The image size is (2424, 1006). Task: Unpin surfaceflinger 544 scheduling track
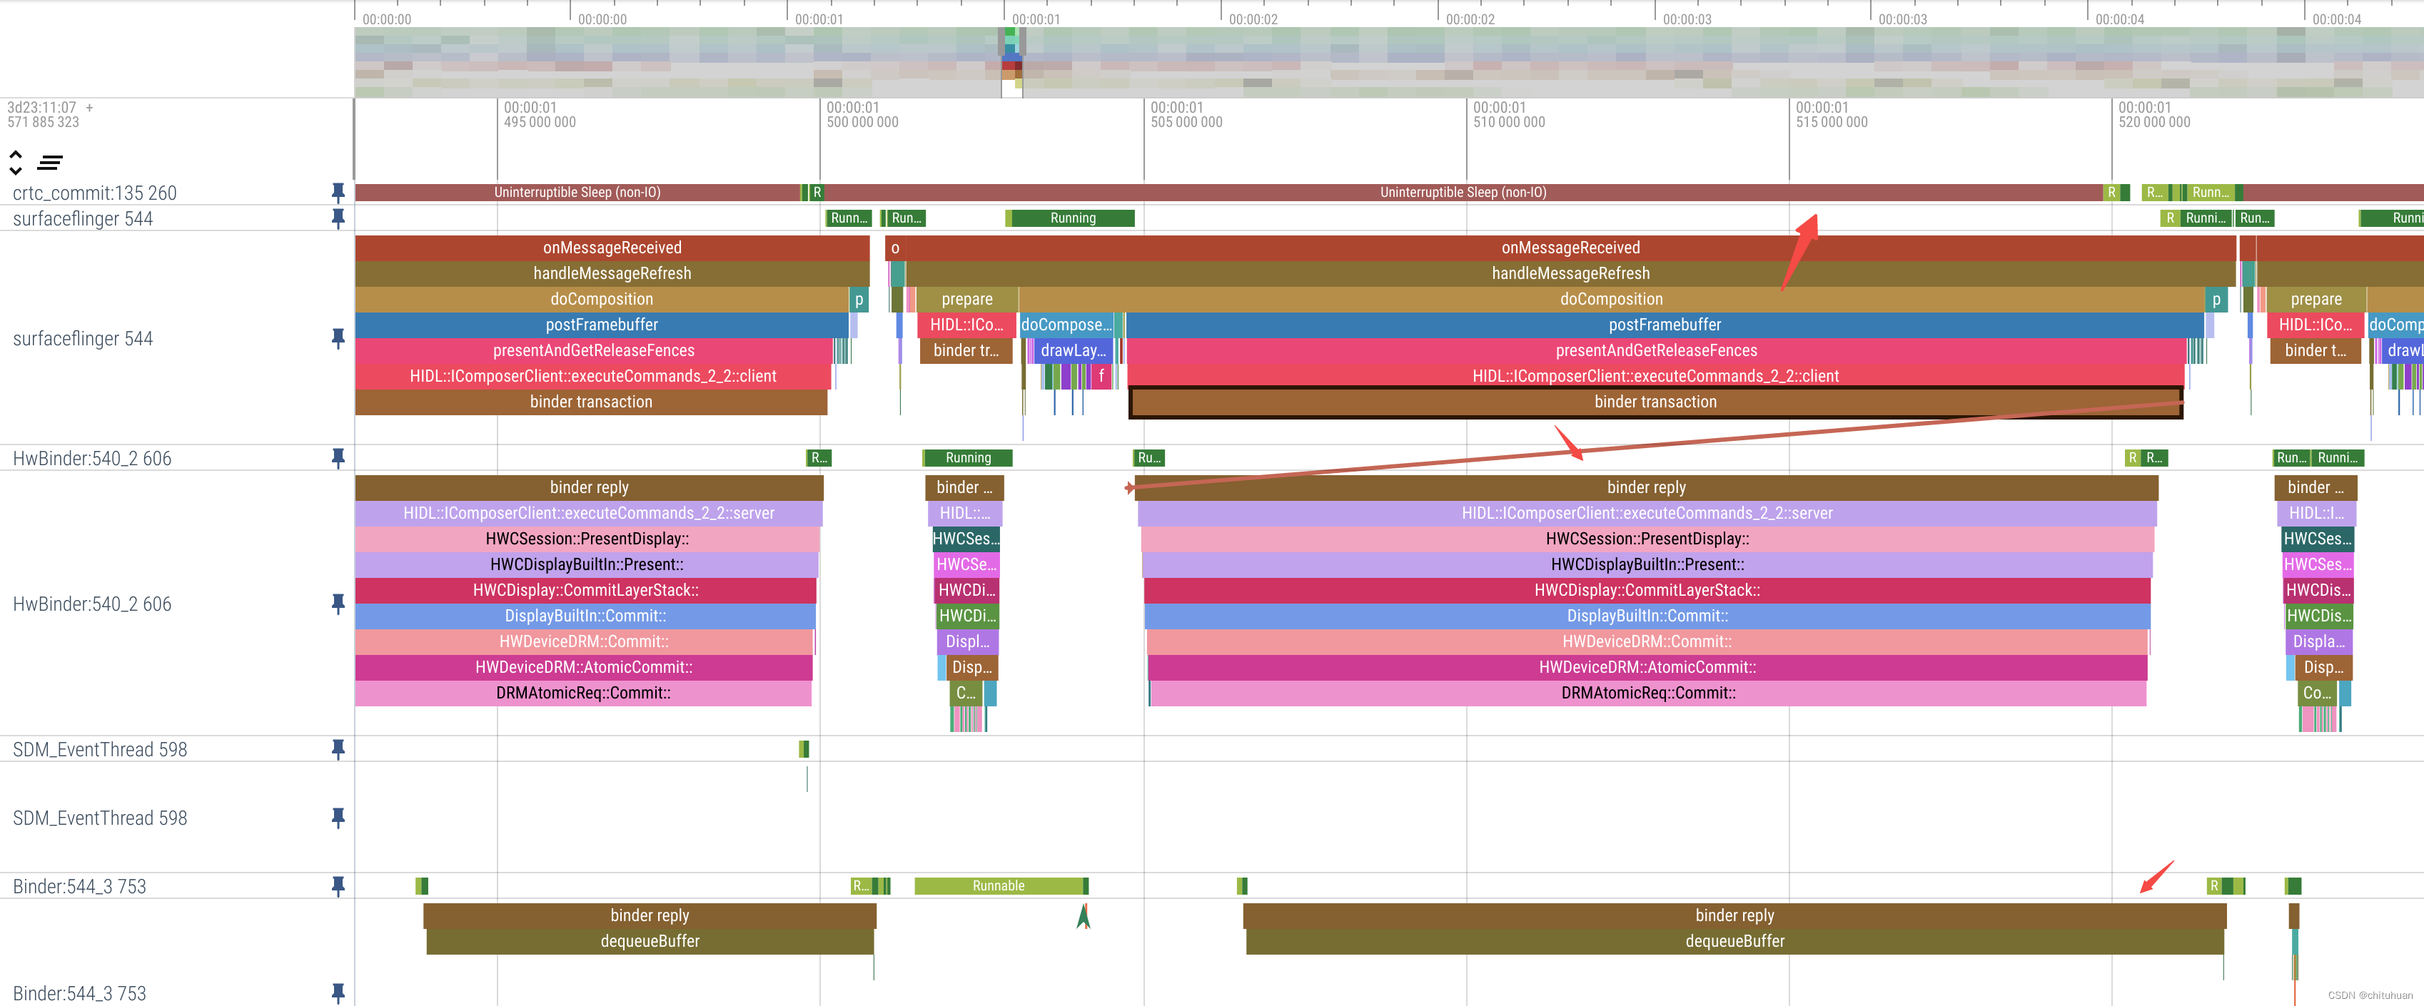point(338,218)
